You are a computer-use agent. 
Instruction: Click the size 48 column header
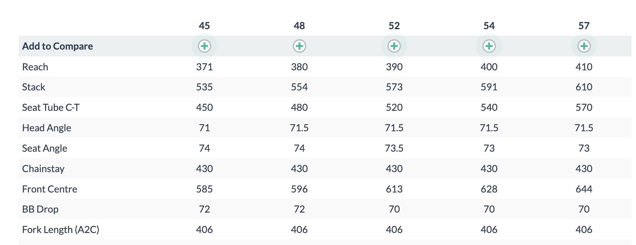point(300,26)
